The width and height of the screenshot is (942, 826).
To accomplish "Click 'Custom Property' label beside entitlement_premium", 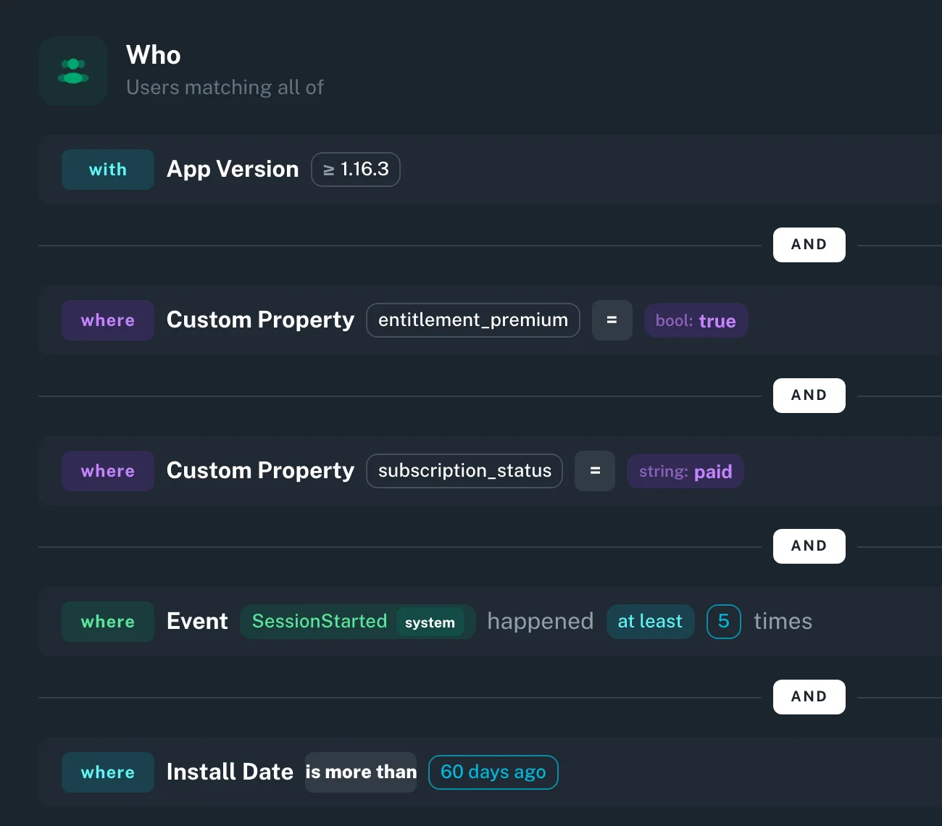I will click(261, 320).
